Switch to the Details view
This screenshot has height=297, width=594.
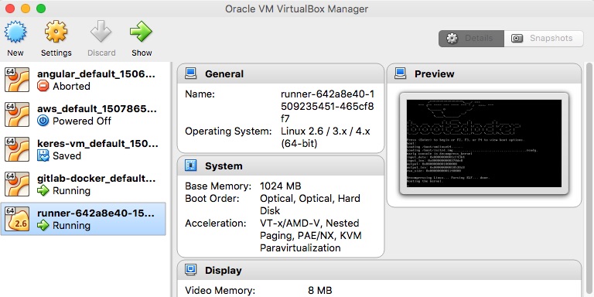click(471, 39)
